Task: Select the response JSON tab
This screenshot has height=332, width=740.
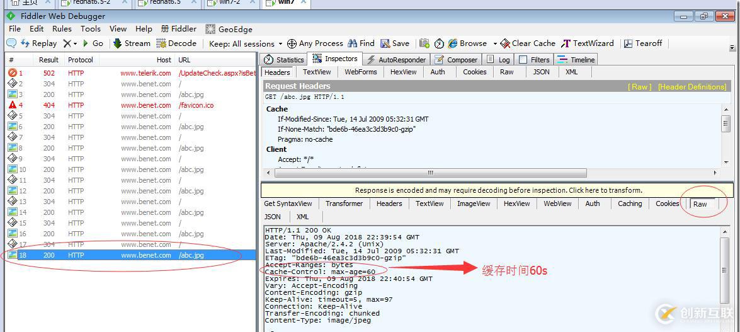Action: [272, 217]
